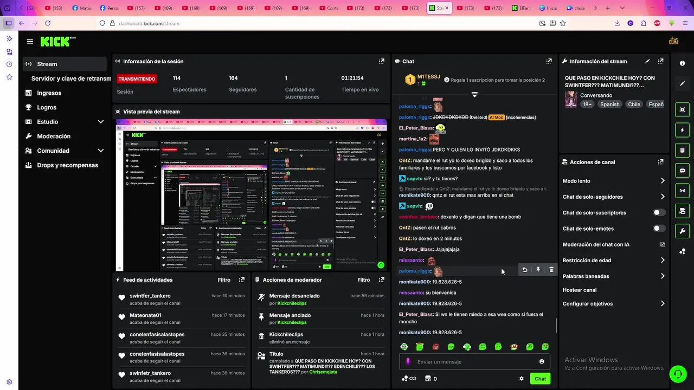The width and height of the screenshot is (694, 390).
Task: Open Configurar objetivos settings
Action: (x=613, y=304)
